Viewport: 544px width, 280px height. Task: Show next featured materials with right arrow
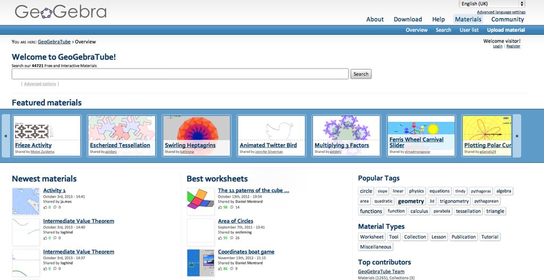pos(517,136)
